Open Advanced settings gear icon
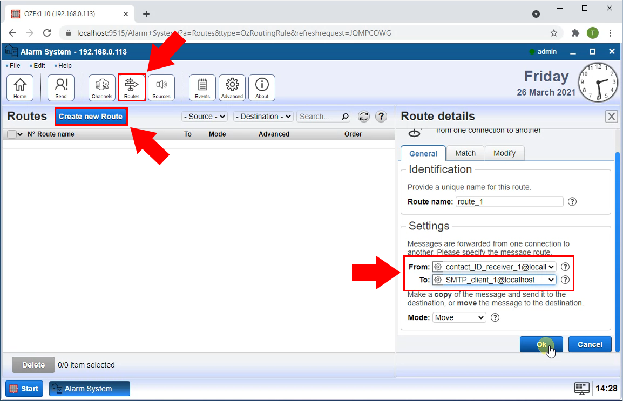623x401 pixels. click(232, 87)
